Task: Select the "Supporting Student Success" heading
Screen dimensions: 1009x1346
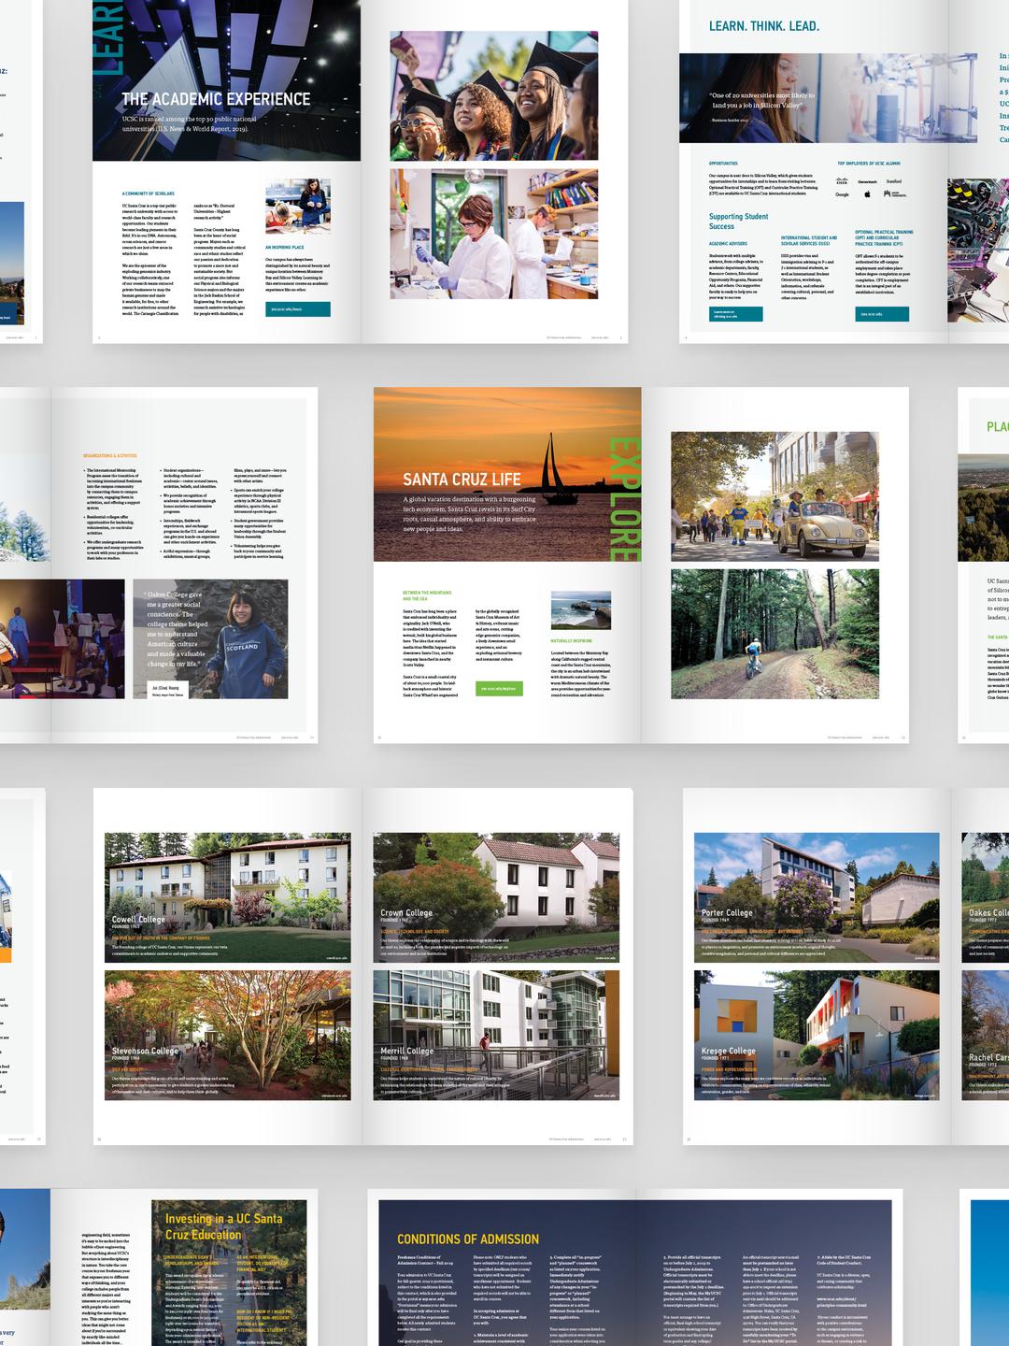Action: pos(738,222)
